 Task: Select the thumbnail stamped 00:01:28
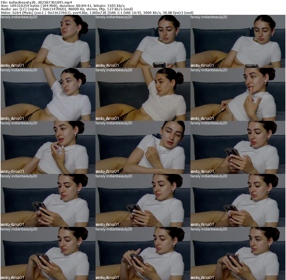coord(143,94)
